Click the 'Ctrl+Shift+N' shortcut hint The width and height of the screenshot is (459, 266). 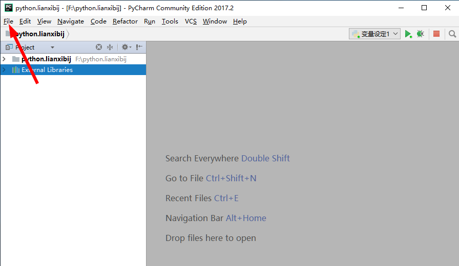pos(231,178)
